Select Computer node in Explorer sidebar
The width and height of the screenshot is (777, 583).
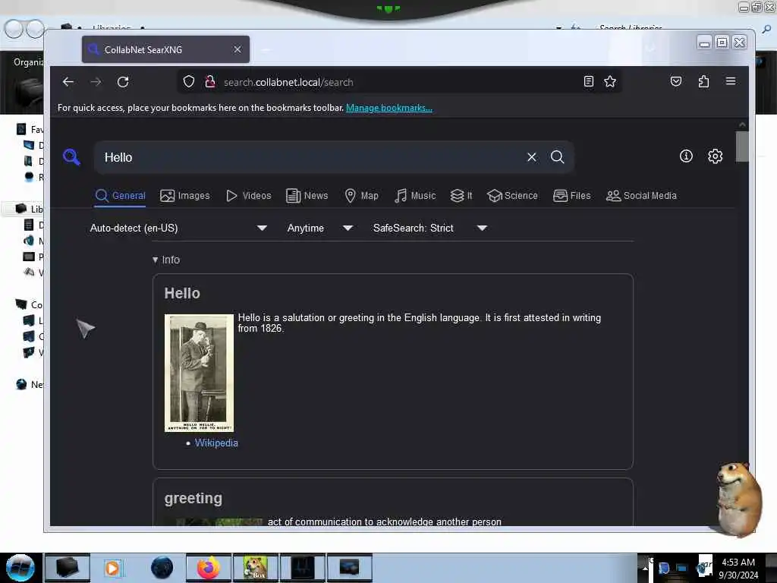pyautogui.click(x=30, y=304)
